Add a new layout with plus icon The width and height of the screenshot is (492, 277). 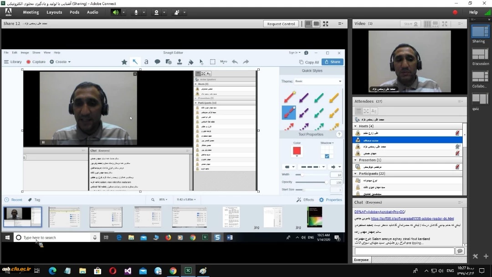coord(486,256)
